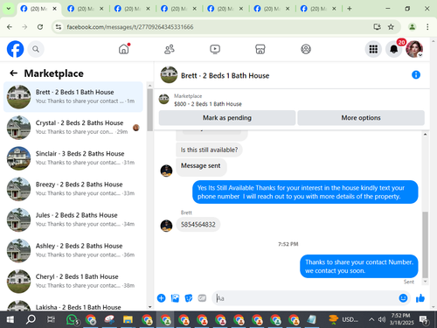437x328 pixels.
Task: Open the emoji picker smiley icon
Action: (403, 298)
